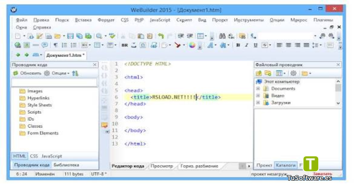The image size is (354, 186).
Task: Insert an unordered bullet list
Action: [64, 45]
